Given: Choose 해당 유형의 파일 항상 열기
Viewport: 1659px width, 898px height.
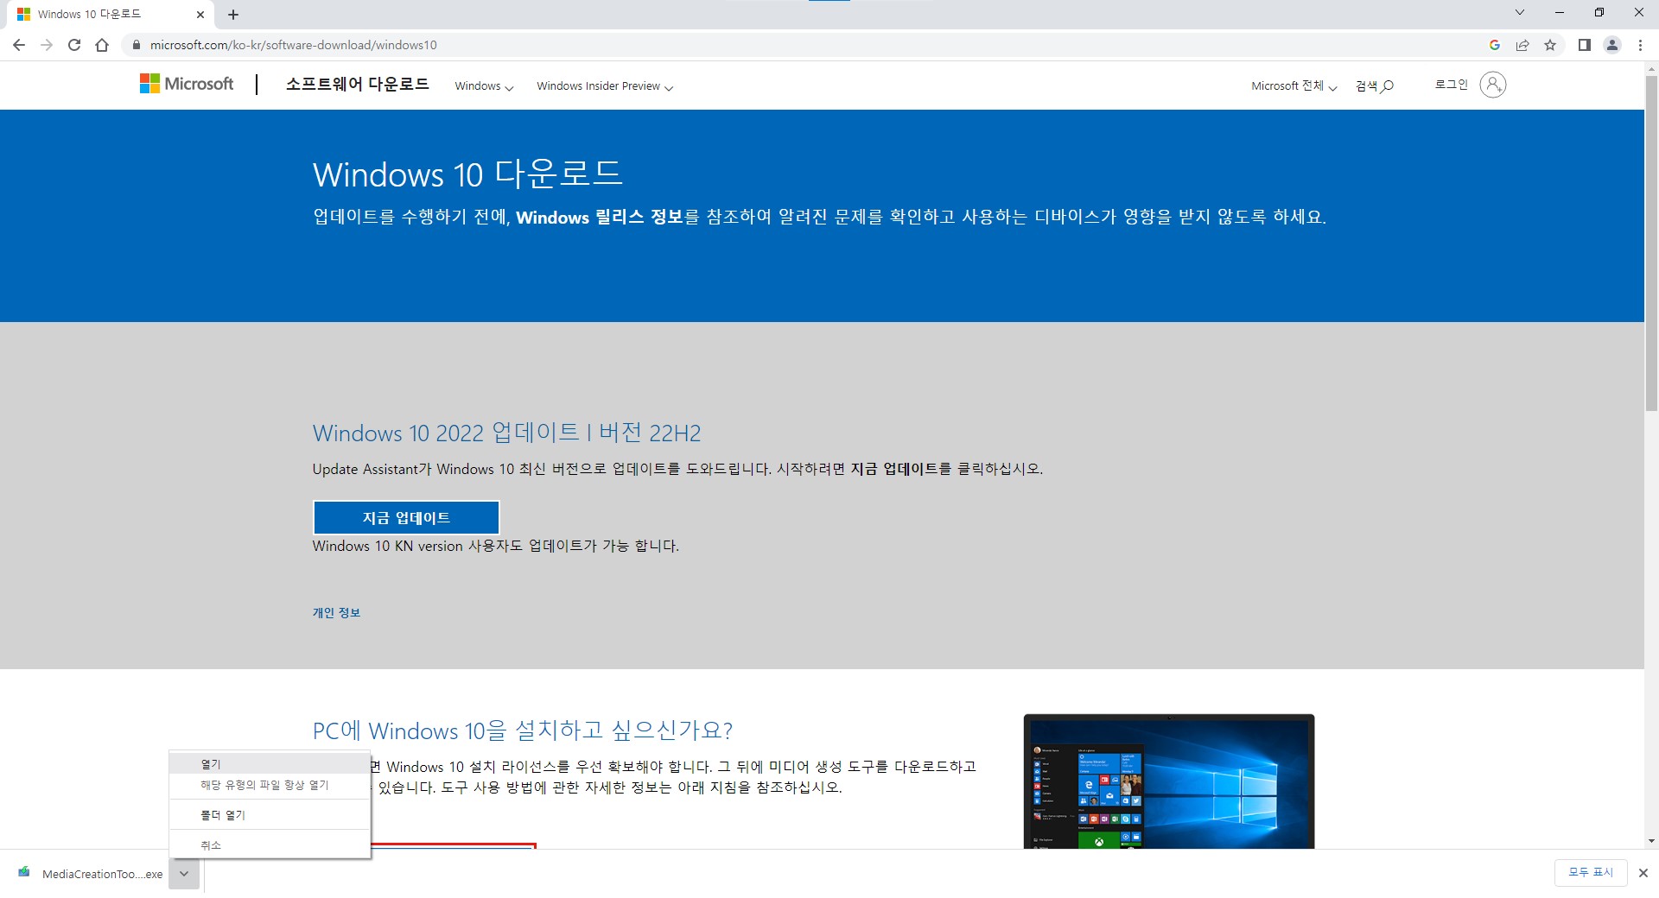Looking at the screenshot, I should (x=270, y=785).
